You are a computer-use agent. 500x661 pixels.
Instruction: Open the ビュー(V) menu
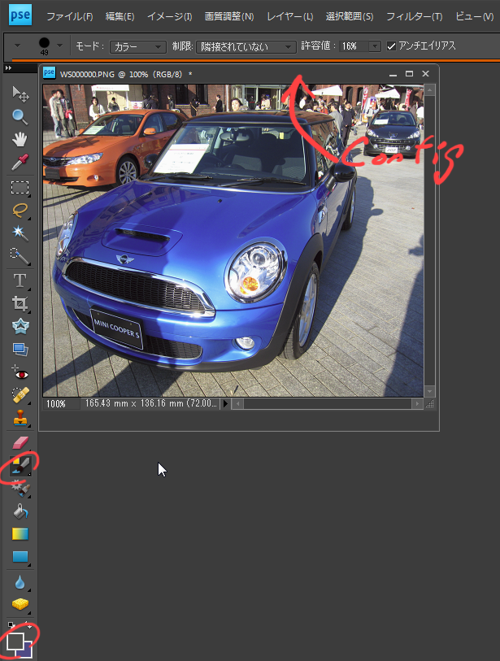click(475, 16)
